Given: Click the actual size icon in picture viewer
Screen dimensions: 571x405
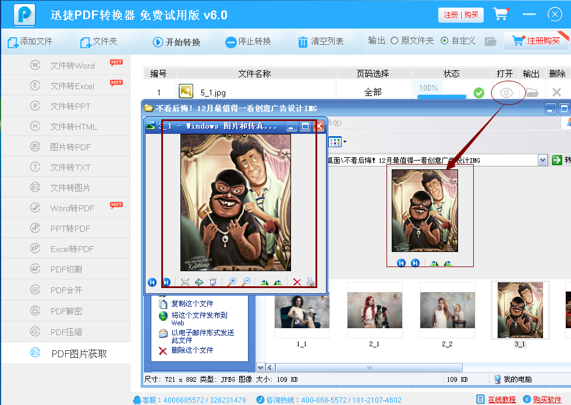Looking at the screenshot, I should point(199,282).
